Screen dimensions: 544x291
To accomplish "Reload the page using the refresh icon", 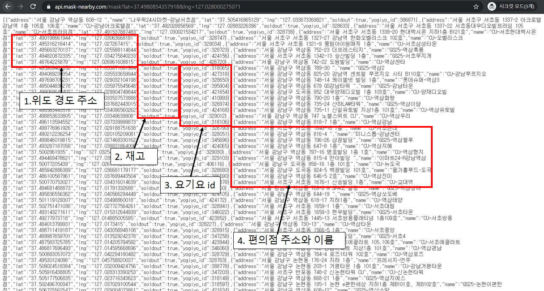I will pyautogui.click(x=34, y=7).
